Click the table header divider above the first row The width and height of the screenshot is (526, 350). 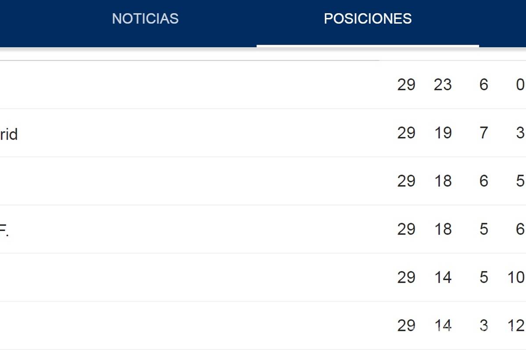coord(188,57)
